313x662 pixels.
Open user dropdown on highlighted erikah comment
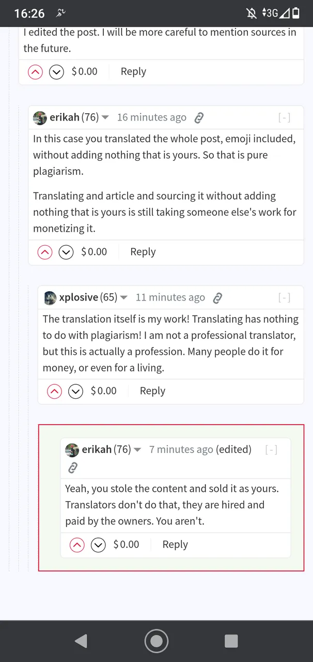137,450
